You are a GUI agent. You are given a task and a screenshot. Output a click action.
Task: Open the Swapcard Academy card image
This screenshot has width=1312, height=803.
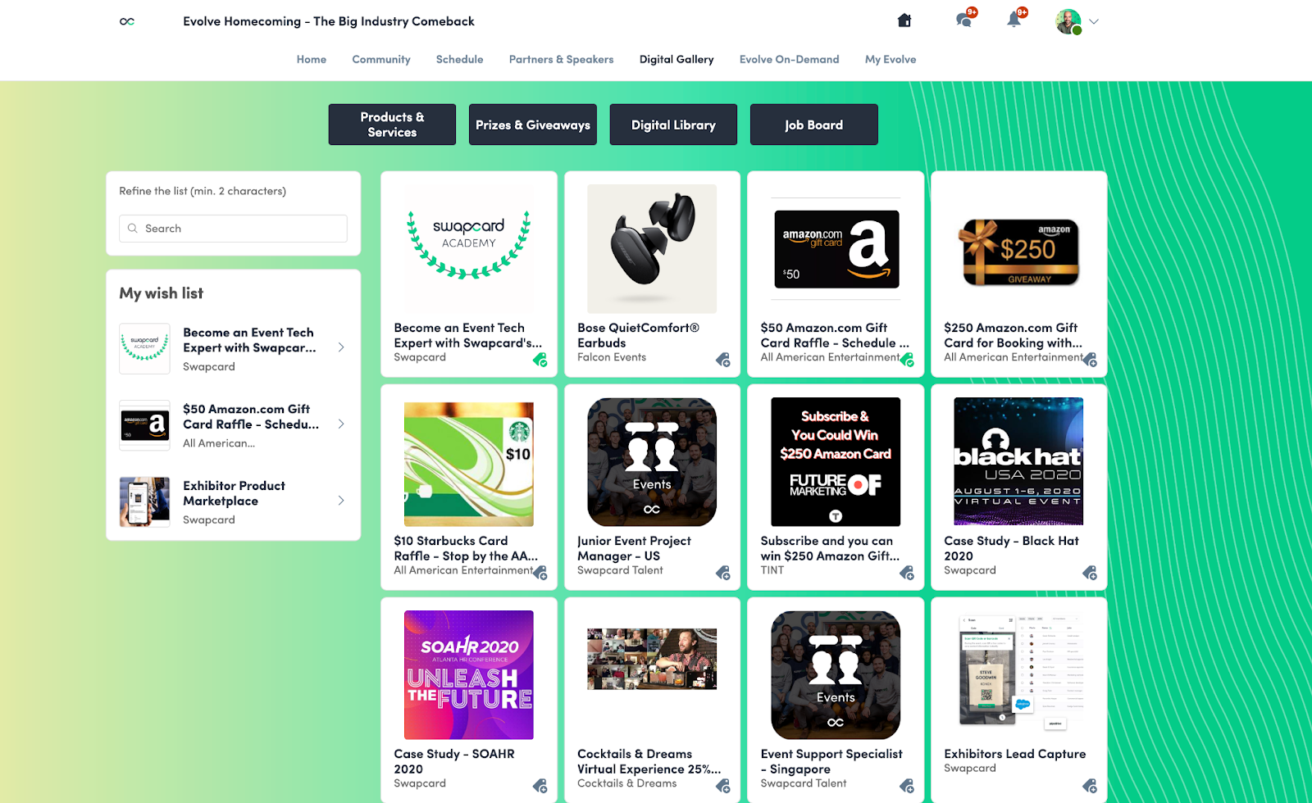pyautogui.click(x=469, y=248)
